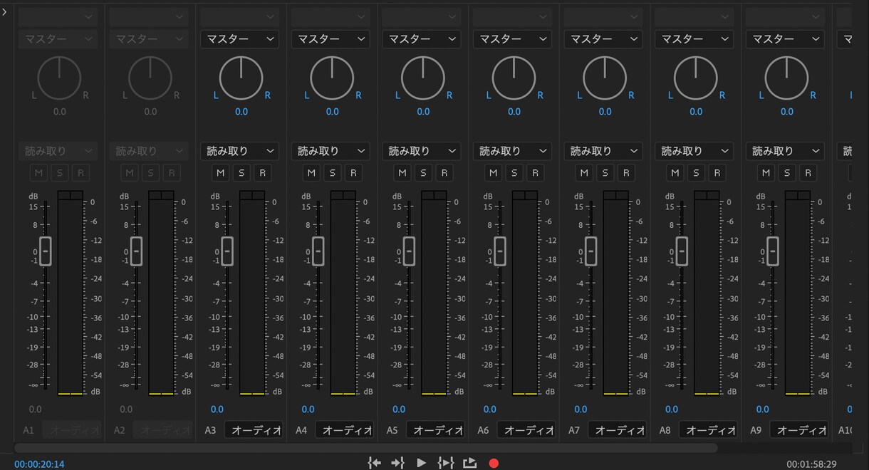The image size is (869, 470).
Task: Click the Play In to Out icon
Action: pyautogui.click(x=446, y=463)
